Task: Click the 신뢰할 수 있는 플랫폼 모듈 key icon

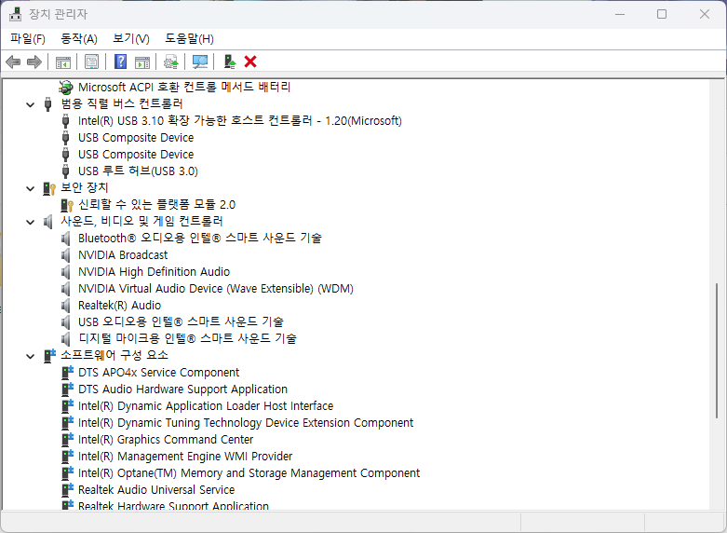Action: tap(67, 205)
